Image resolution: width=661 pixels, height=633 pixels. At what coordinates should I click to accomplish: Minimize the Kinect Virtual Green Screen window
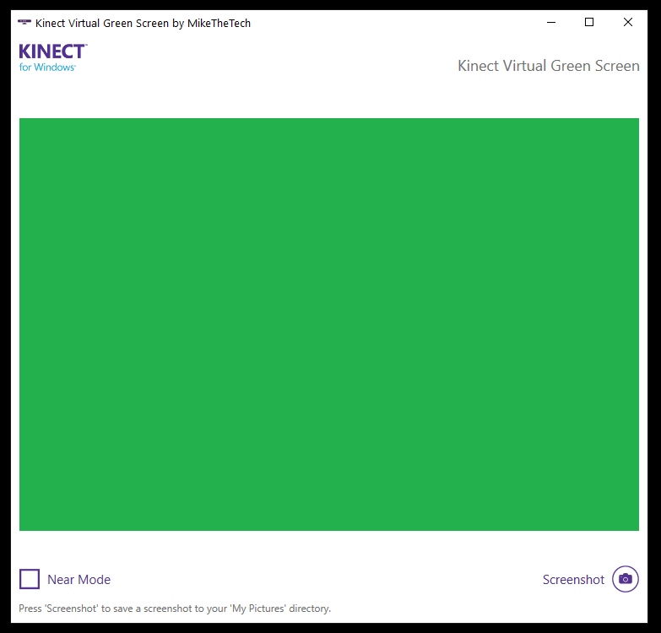(551, 22)
